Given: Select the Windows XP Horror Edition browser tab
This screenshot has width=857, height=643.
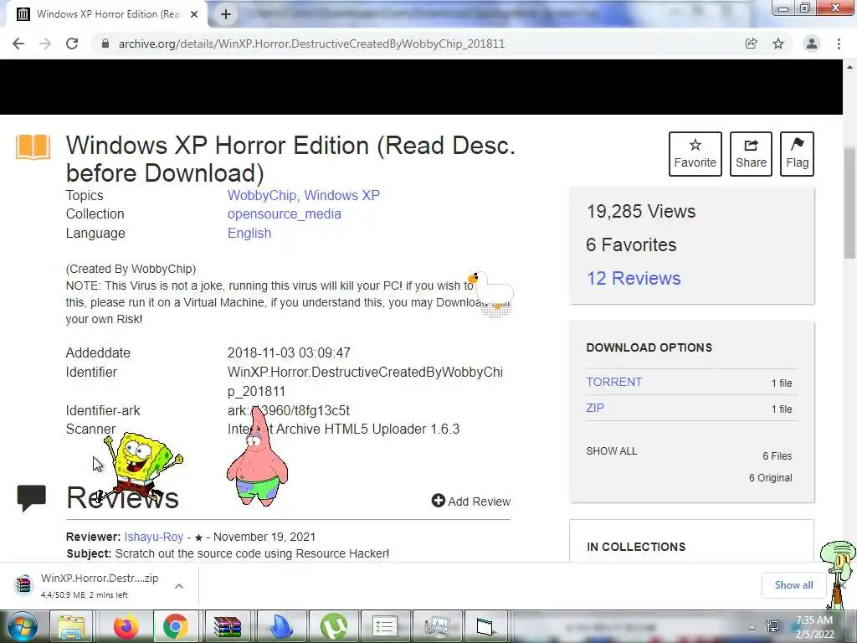Looking at the screenshot, I should (108, 14).
